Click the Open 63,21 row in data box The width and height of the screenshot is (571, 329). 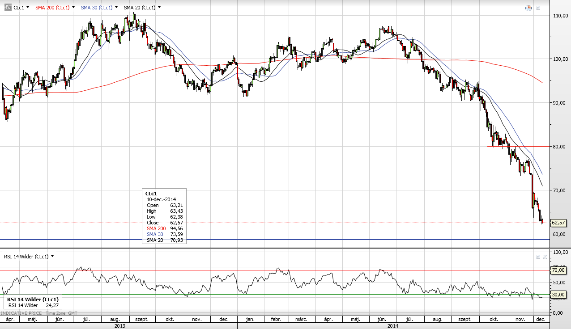(165, 205)
